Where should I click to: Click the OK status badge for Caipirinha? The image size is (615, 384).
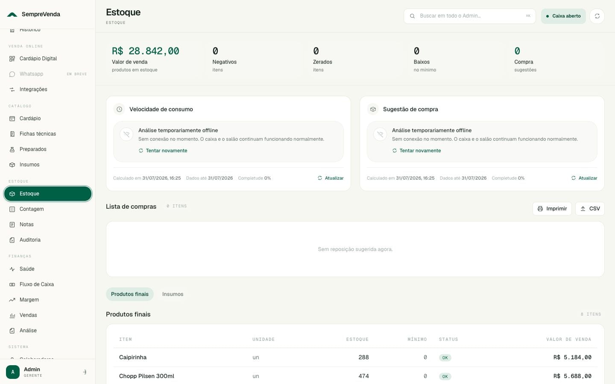(445, 358)
